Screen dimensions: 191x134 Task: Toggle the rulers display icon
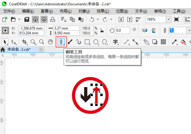187,19
